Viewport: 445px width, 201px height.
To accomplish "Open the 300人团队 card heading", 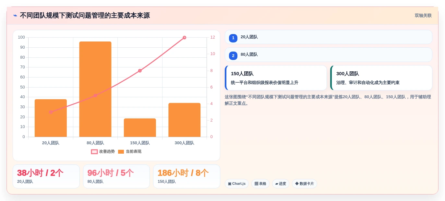I will point(348,74).
